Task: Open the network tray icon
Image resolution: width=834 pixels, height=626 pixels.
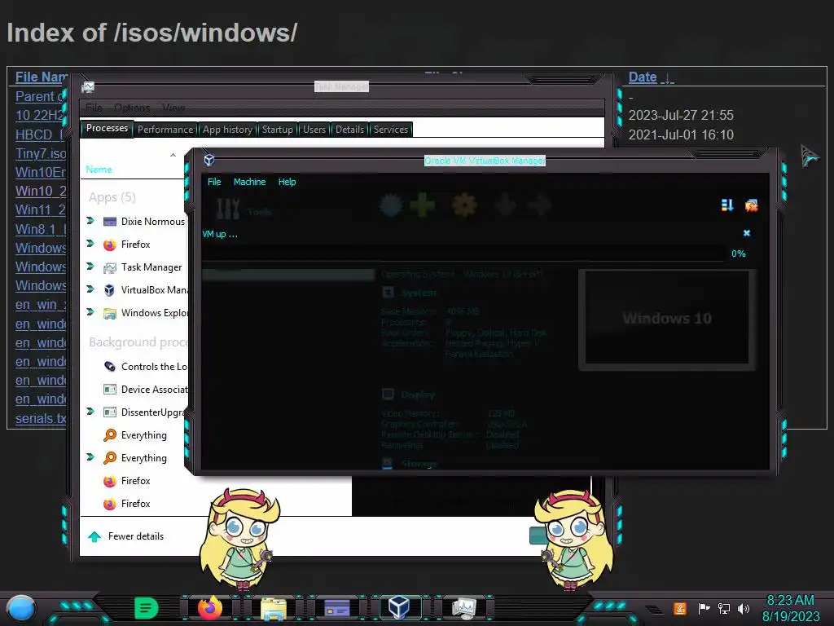Action: 724,608
